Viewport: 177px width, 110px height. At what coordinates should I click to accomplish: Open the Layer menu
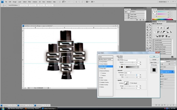(20, 2)
